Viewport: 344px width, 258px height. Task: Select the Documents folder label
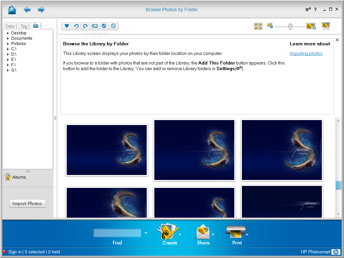click(21, 38)
